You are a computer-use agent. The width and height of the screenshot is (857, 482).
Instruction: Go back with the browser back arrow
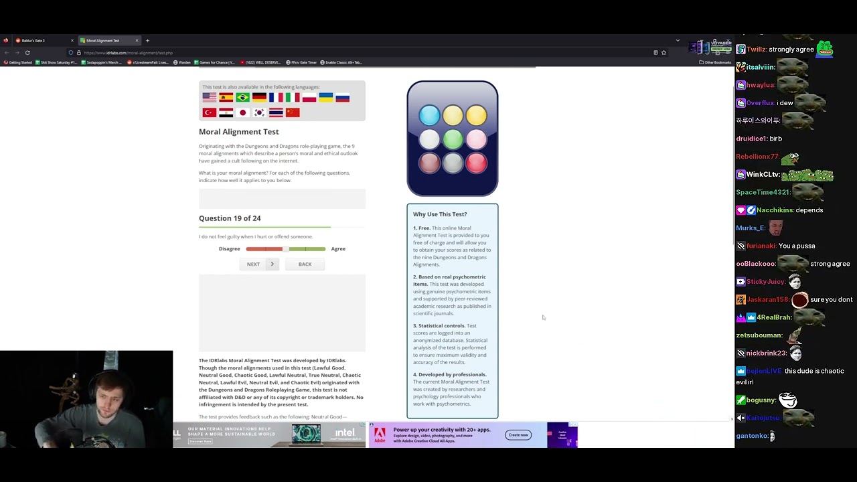pyautogui.click(x=7, y=52)
